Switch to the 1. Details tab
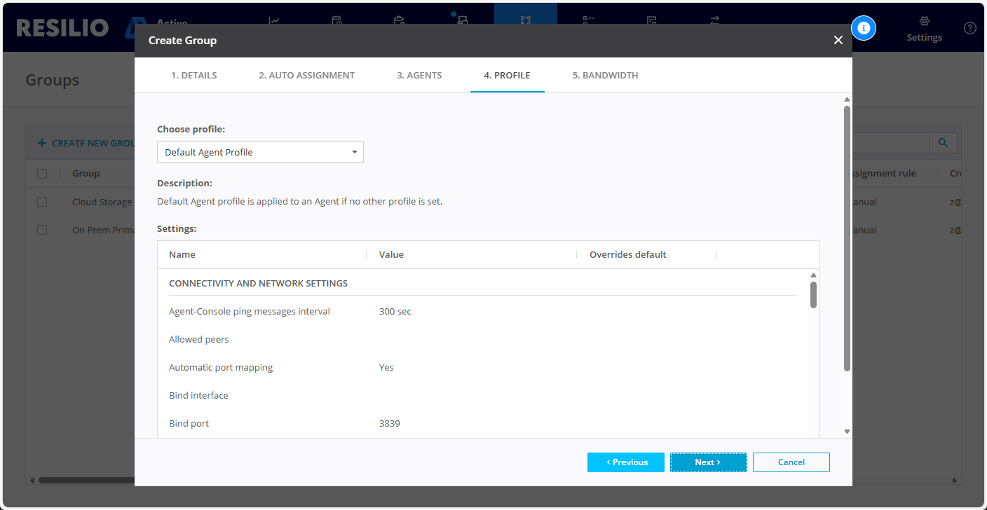The height and width of the screenshot is (510, 987). pos(194,76)
